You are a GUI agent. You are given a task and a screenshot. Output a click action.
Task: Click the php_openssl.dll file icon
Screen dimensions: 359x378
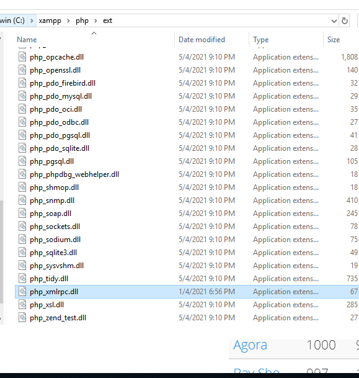coord(22,70)
